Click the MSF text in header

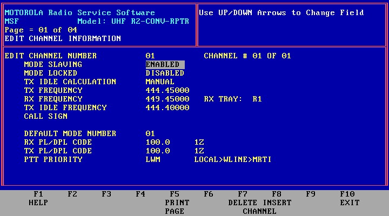12,21
